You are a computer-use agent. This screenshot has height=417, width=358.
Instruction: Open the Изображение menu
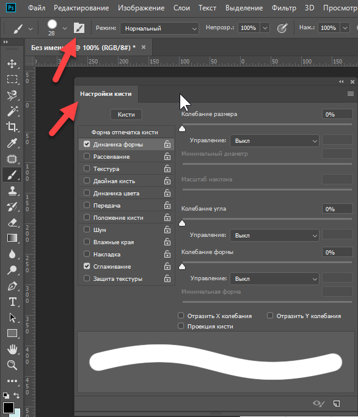141,8
